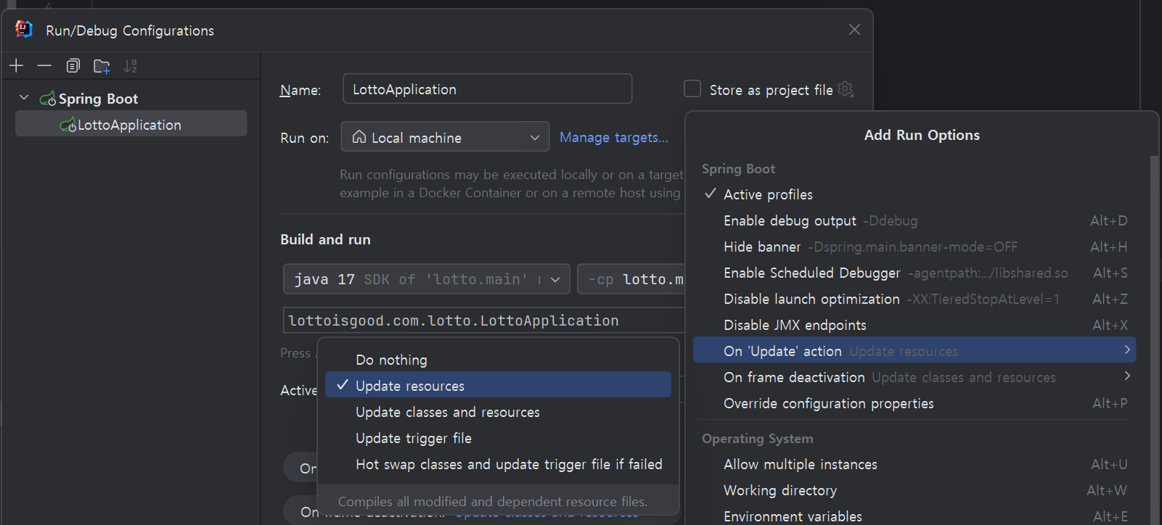Open the Manage targets link
Viewport: 1162px width, 525px height.
pos(613,137)
